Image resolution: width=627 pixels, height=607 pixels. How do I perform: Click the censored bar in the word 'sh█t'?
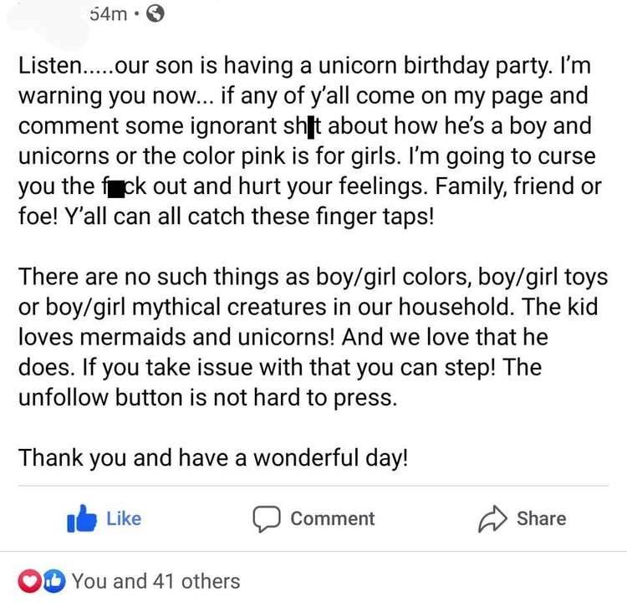pos(311,128)
